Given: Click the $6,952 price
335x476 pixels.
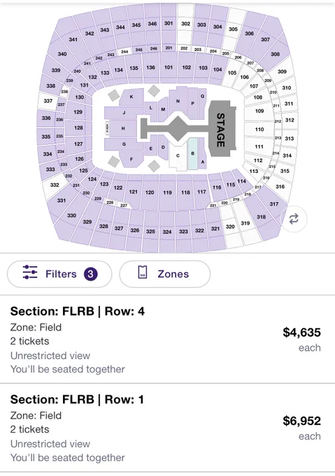Looking at the screenshot, I should click(301, 421).
